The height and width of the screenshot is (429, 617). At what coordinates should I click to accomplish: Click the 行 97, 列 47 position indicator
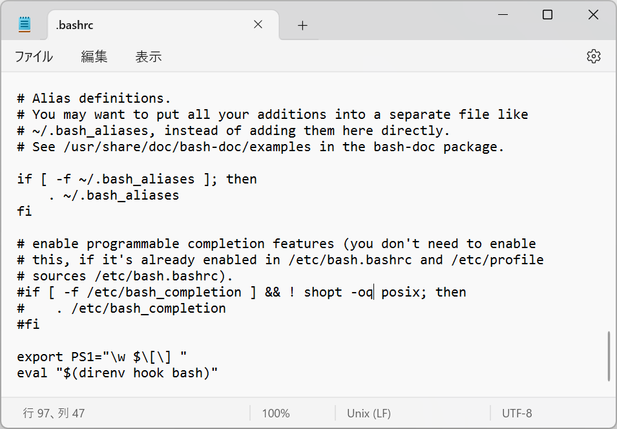click(54, 413)
